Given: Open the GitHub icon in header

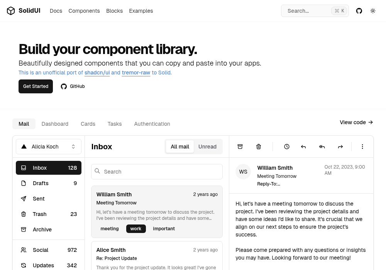Looking at the screenshot, I should pyautogui.click(x=359, y=11).
